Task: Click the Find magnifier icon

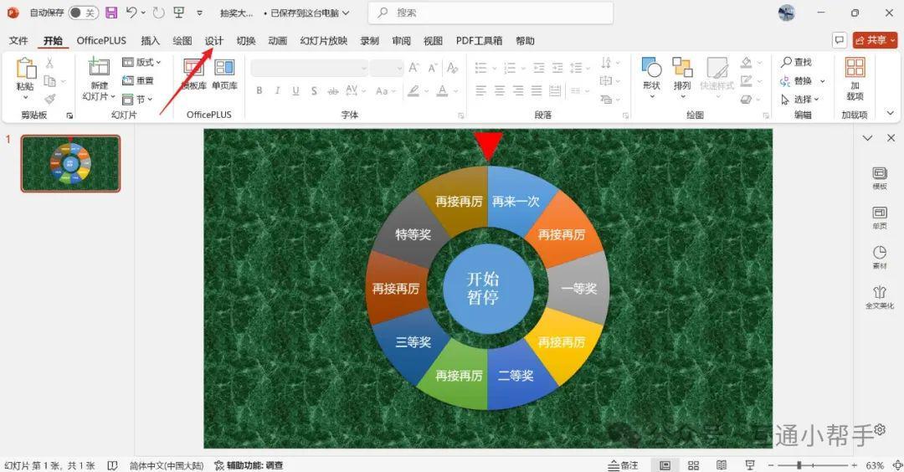Action: (786, 62)
